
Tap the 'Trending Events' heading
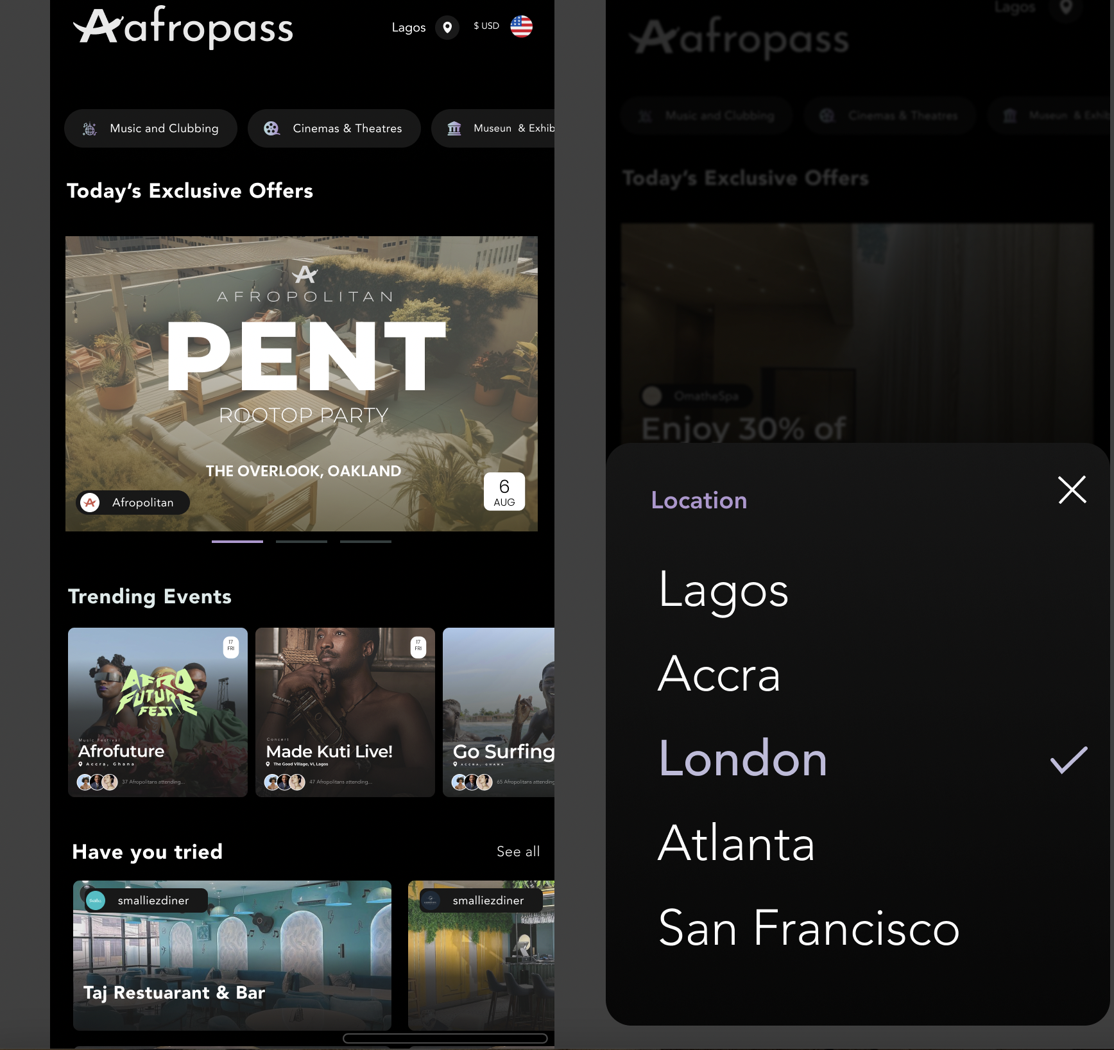[150, 597]
